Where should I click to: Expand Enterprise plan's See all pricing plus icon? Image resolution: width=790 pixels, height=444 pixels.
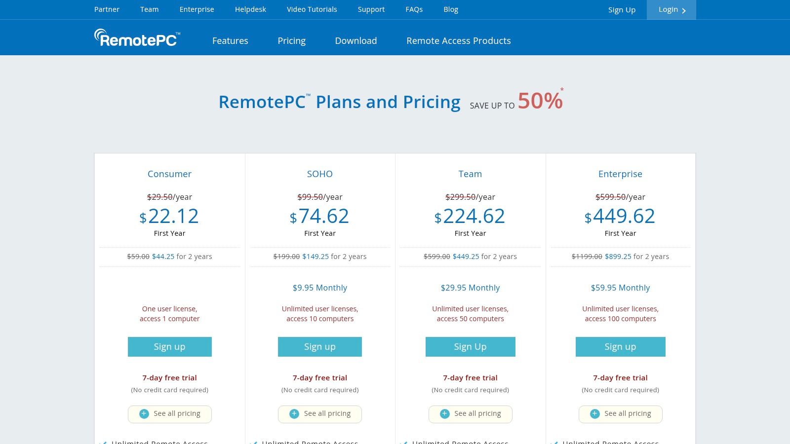(595, 414)
